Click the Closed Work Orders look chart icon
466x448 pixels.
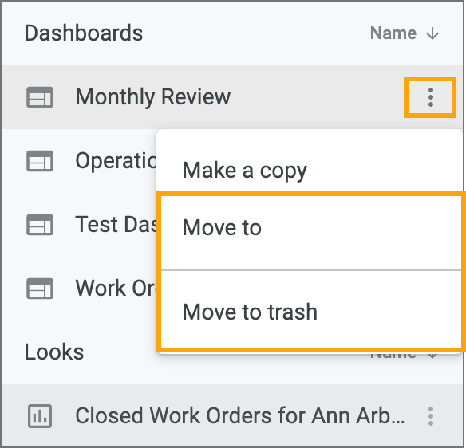coord(40,416)
